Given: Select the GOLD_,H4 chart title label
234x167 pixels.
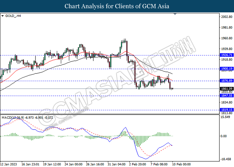Looking at the screenshot, I should pyautogui.click(x=13, y=16).
